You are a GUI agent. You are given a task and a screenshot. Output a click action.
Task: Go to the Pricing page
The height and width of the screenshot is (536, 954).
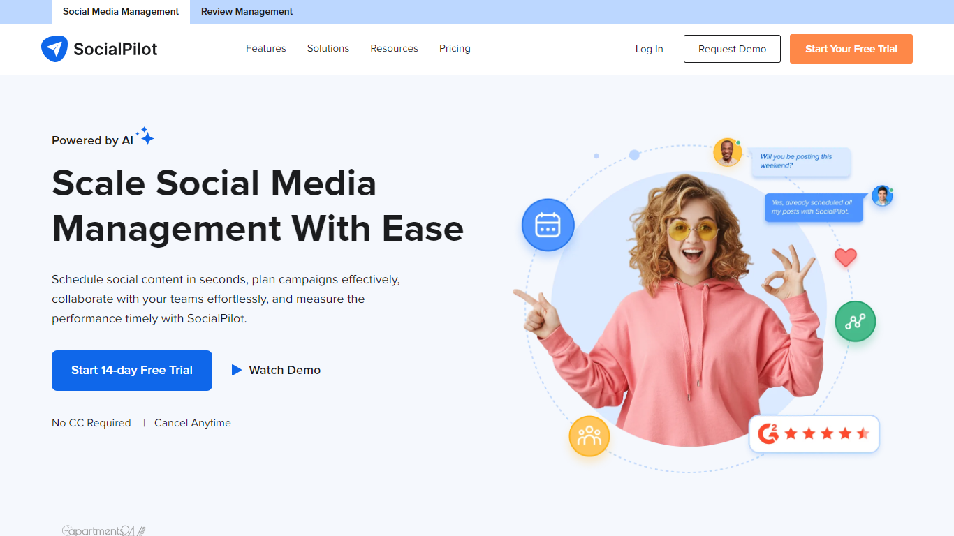pyautogui.click(x=455, y=49)
